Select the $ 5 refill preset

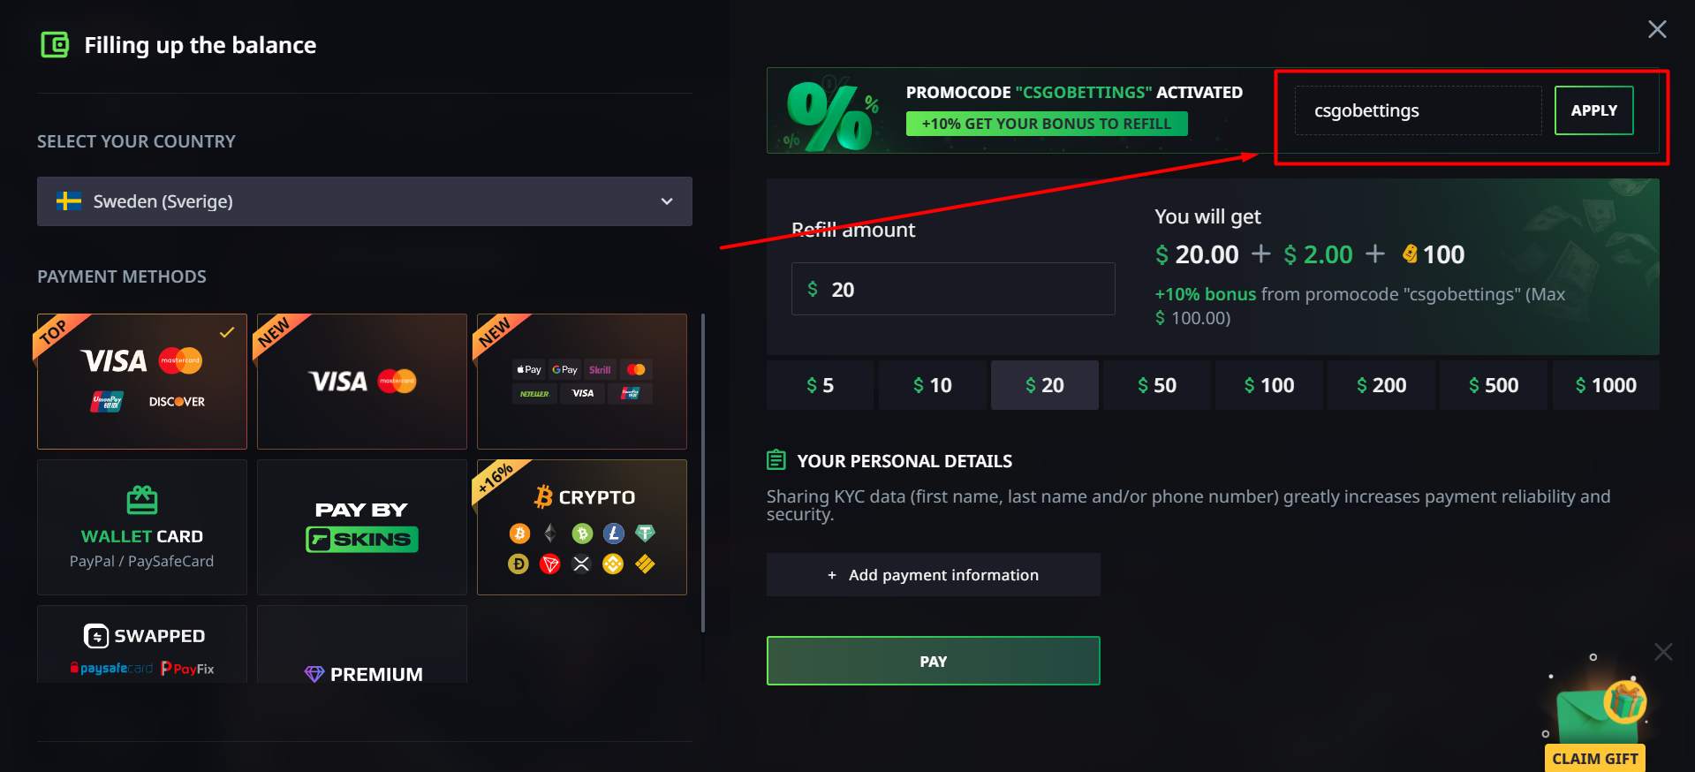pos(820,385)
